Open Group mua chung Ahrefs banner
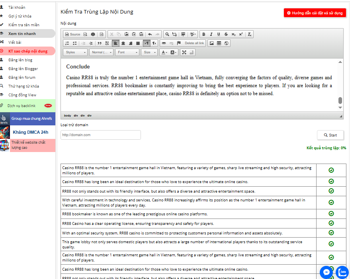 28,119
